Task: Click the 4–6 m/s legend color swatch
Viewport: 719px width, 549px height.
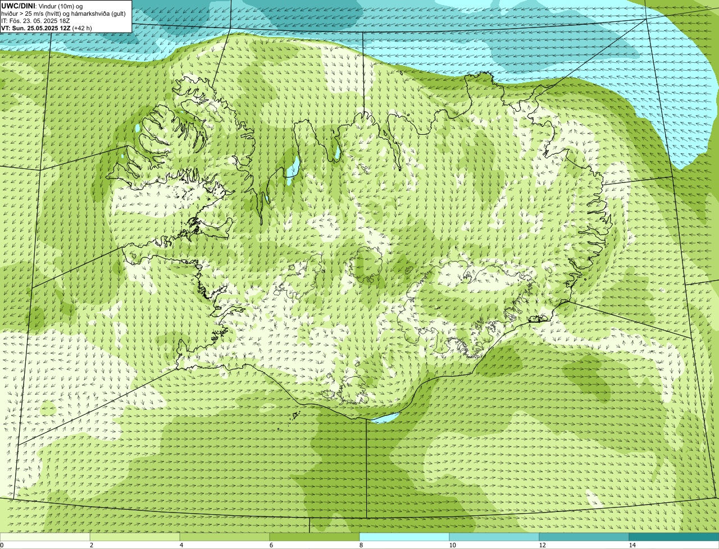Action: click(225, 537)
